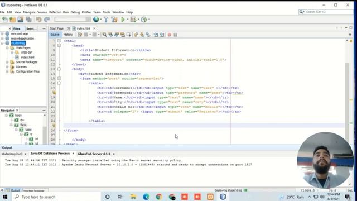Switch to the Start Page tab
The width and height of the screenshot is (357, 201).
[x=57, y=28]
